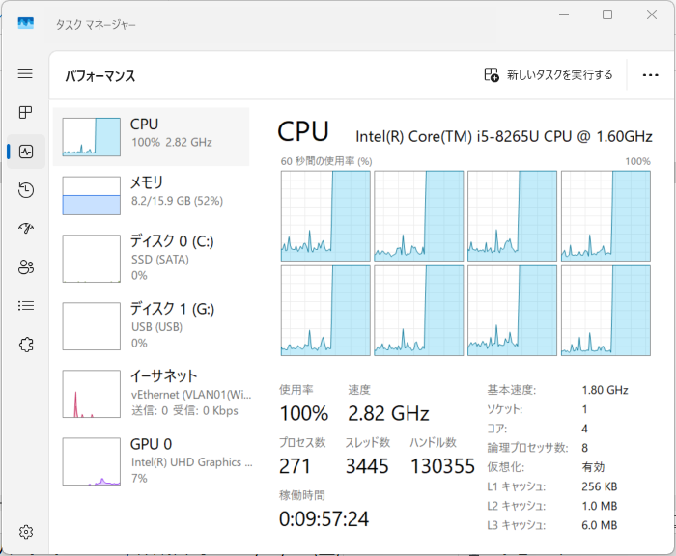
Task: Select the CPU resource entry
Action: (152, 137)
